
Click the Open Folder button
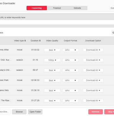pos(35,112)
